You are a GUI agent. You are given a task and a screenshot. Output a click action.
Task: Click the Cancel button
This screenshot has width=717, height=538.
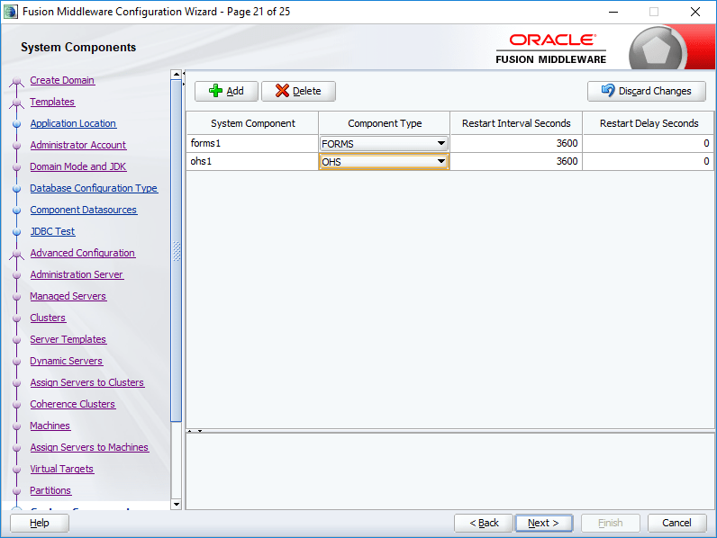pyautogui.click(x=676, y=523)
